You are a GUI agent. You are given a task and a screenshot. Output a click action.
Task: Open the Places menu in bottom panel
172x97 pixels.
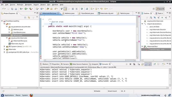18,95
